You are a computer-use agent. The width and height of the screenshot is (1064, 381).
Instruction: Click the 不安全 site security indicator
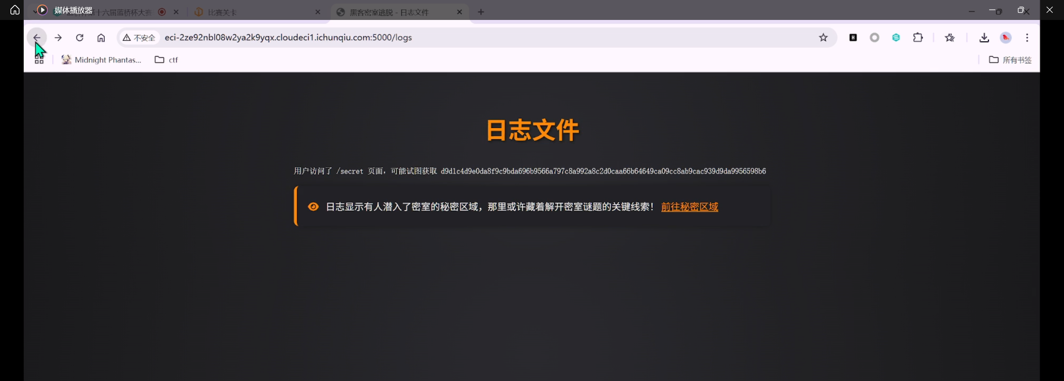139,38
